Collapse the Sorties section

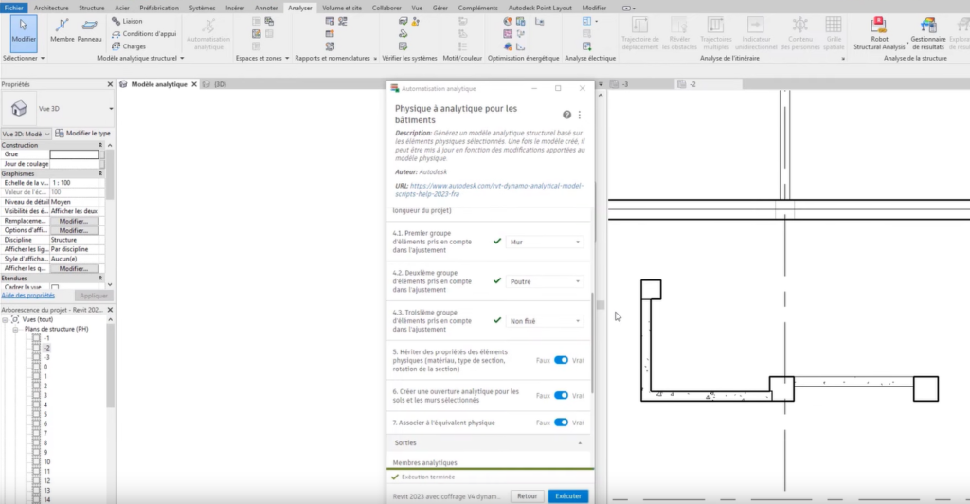pos(579,443)
